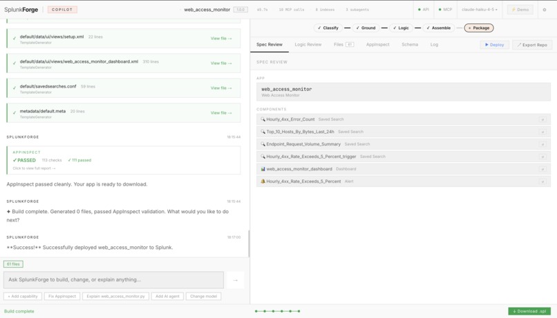This screenshot has width=557, height=318.
Task: Click checkmark icon beside setup.xml
Action: pyautogui.click(x=15, y=39)
